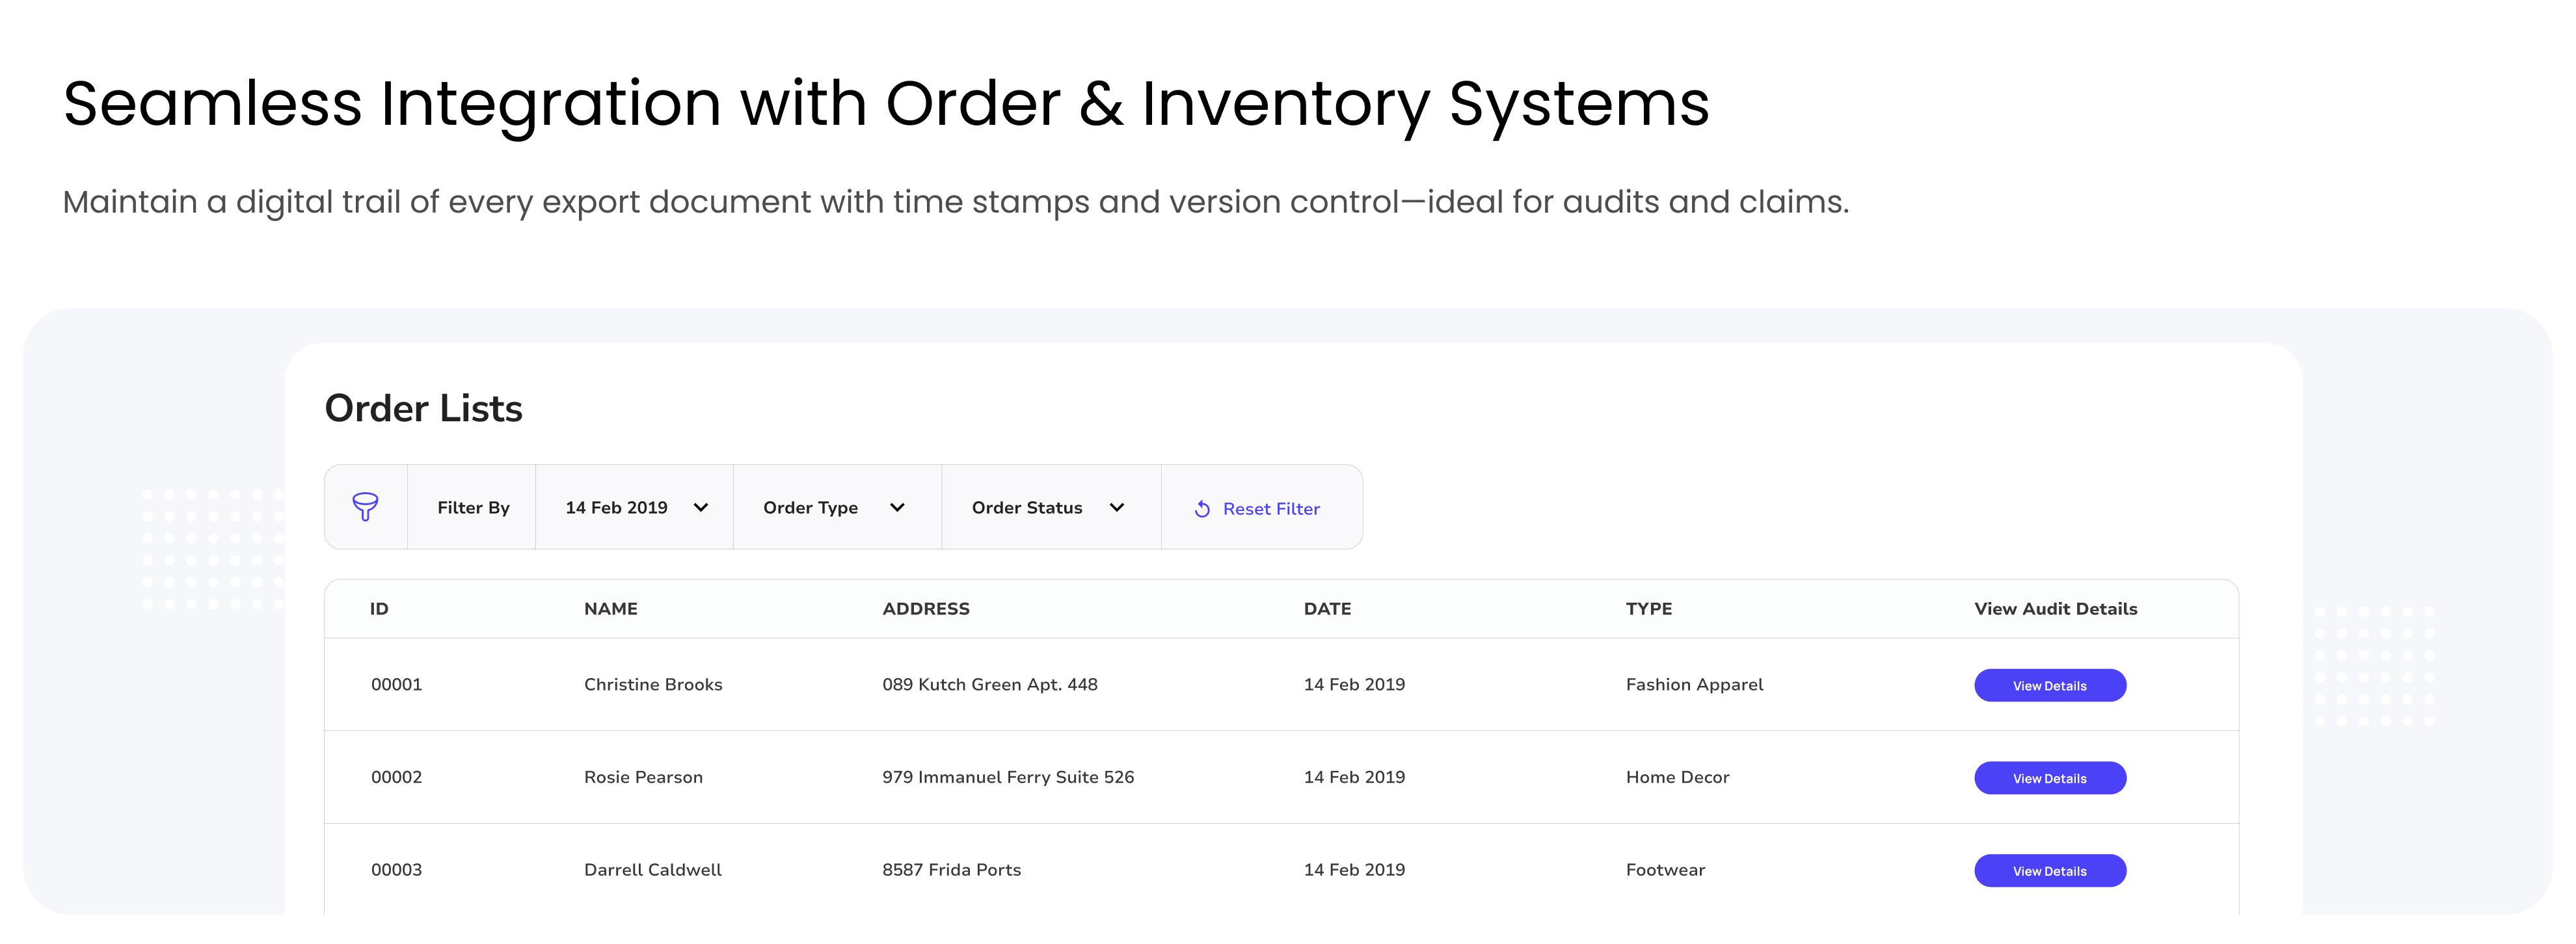Click the Filter By label
Viewport: 2576px width, 944px height.
[473, 508]
